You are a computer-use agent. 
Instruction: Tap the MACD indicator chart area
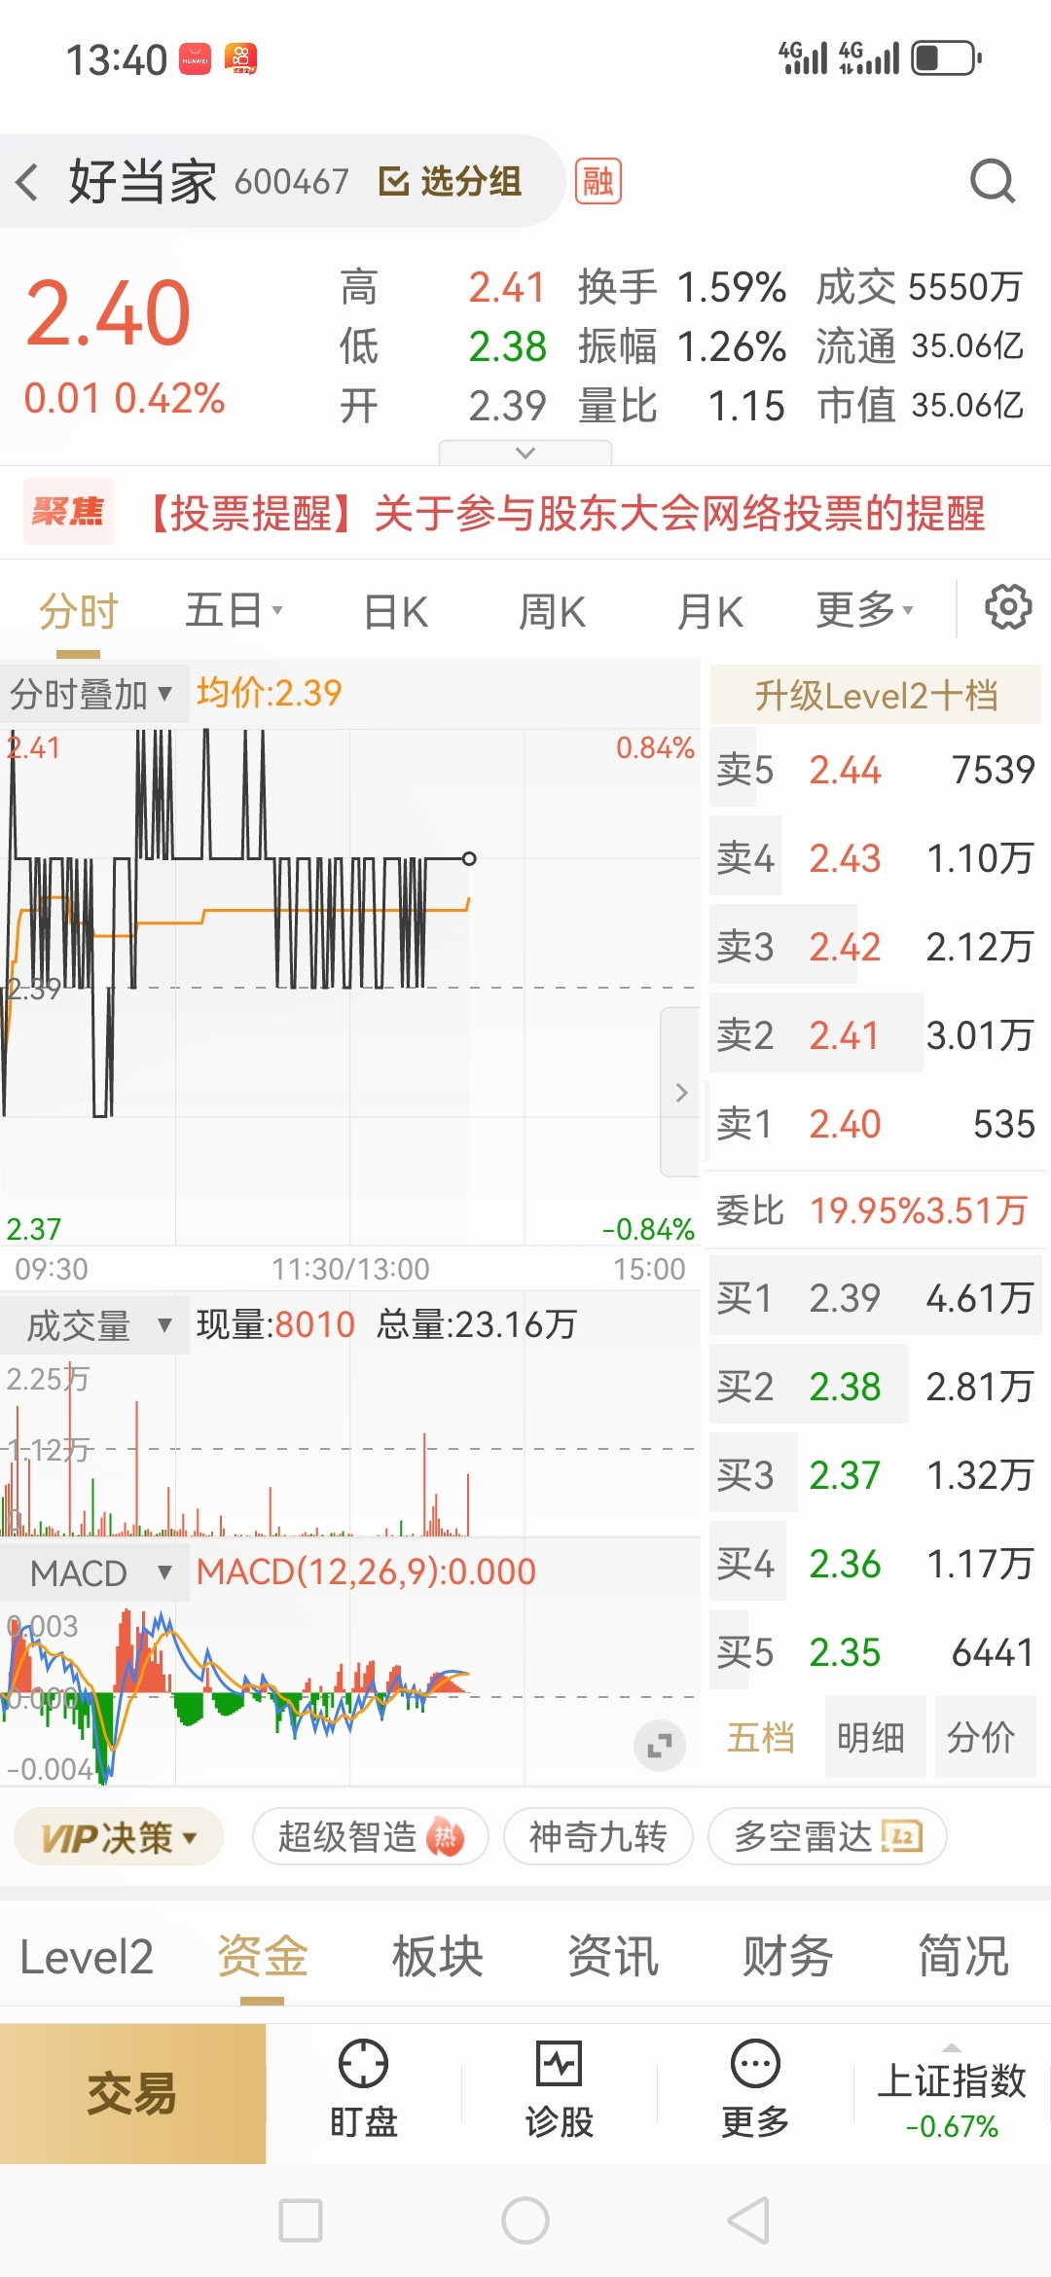(x=350, y=1693)
